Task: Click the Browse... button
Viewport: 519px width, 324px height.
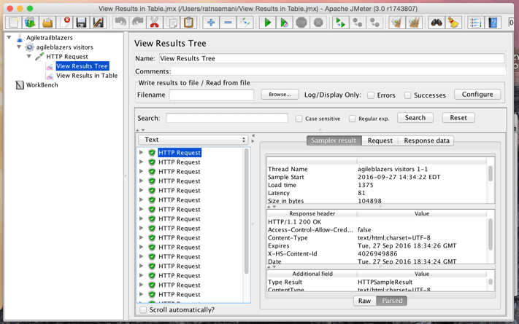Action: tap(280, 95)
